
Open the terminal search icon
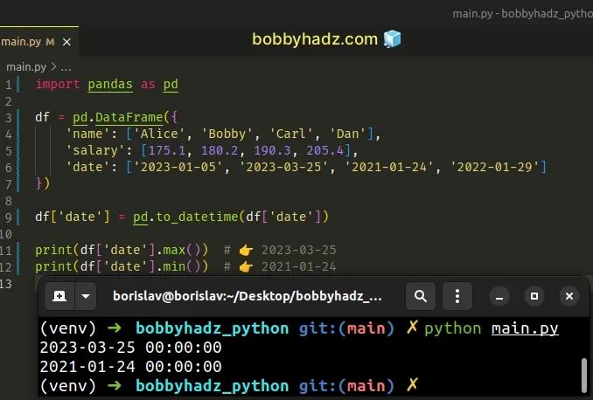421,296
